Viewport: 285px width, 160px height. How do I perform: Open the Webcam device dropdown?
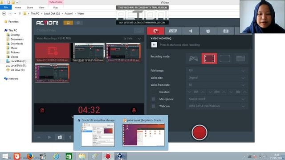tap(217, 106)
